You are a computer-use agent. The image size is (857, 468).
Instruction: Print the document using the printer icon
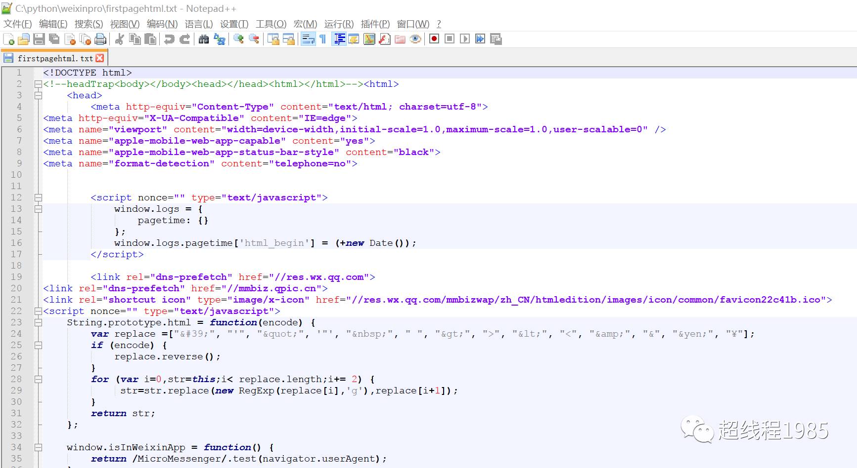click(x=100, y=39)
